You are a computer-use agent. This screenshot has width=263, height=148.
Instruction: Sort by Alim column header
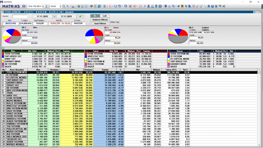38,70
